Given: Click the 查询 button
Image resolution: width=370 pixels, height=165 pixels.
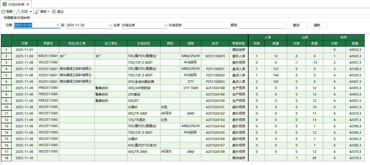Looking at the screenshot, I should click(x=296, y=25).
